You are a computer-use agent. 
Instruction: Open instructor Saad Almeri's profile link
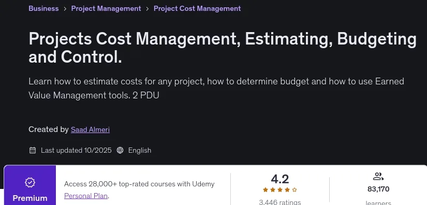90,129
